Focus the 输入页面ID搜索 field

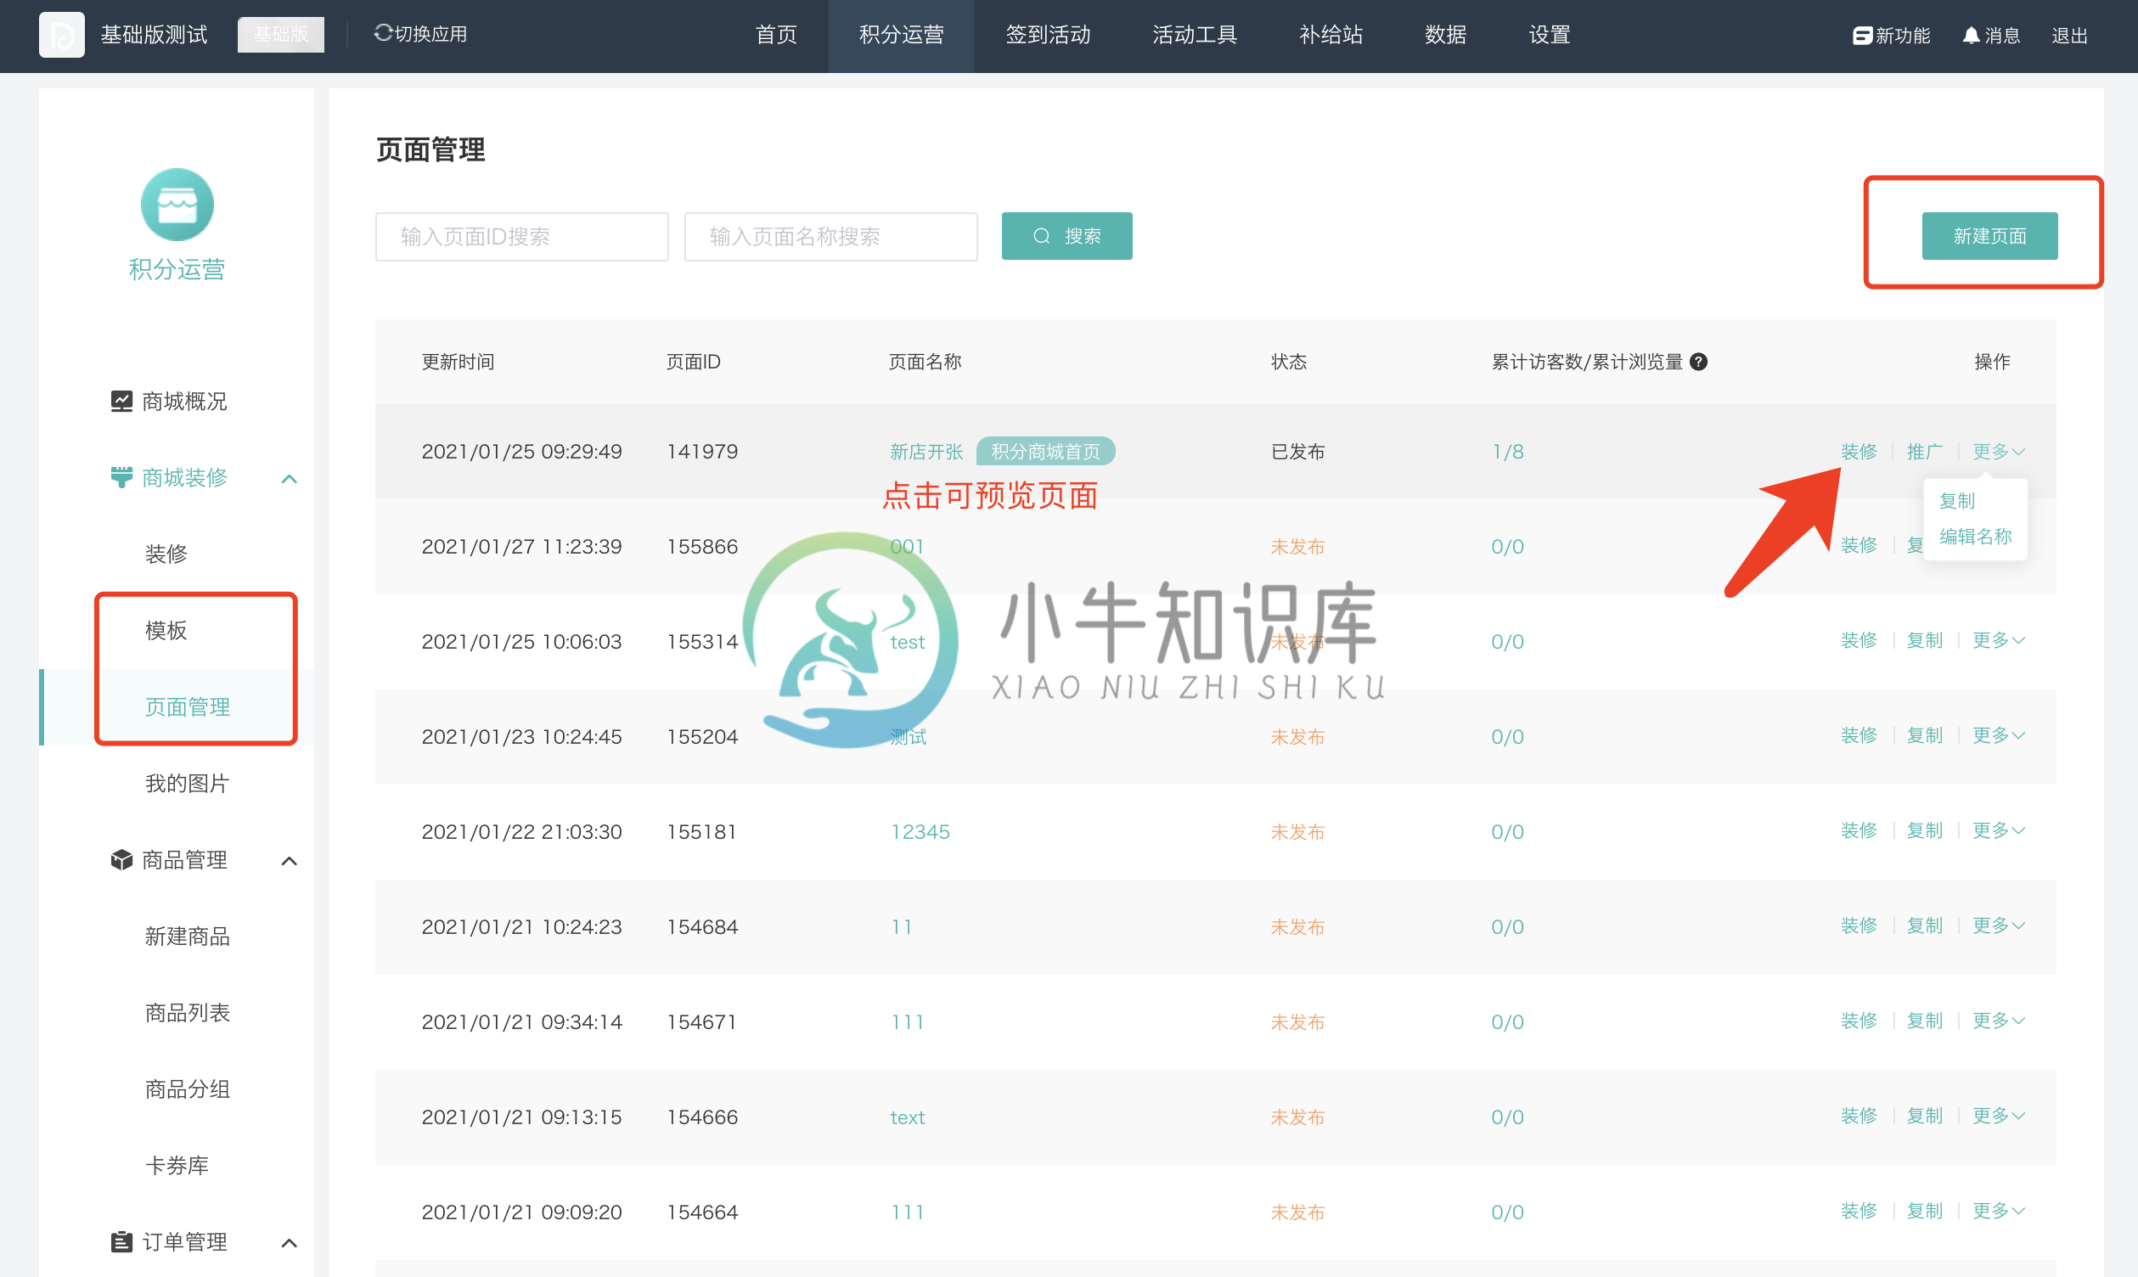pos(521,236)
